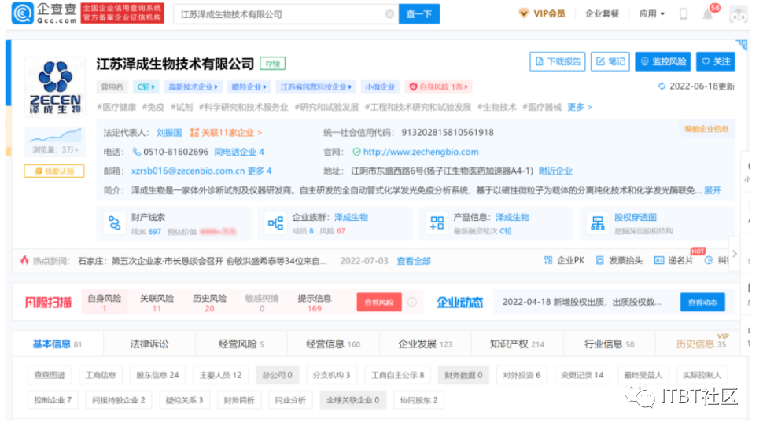Click the 股权穿透图 structure icon
Screen dimensions: 763x430
coord(597,223)
